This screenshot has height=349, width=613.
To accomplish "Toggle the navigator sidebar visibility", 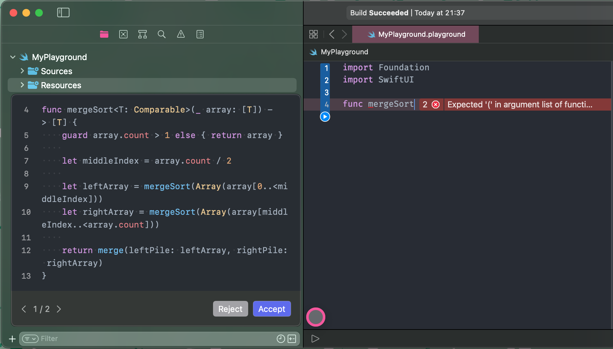I will tap(63, 13).
